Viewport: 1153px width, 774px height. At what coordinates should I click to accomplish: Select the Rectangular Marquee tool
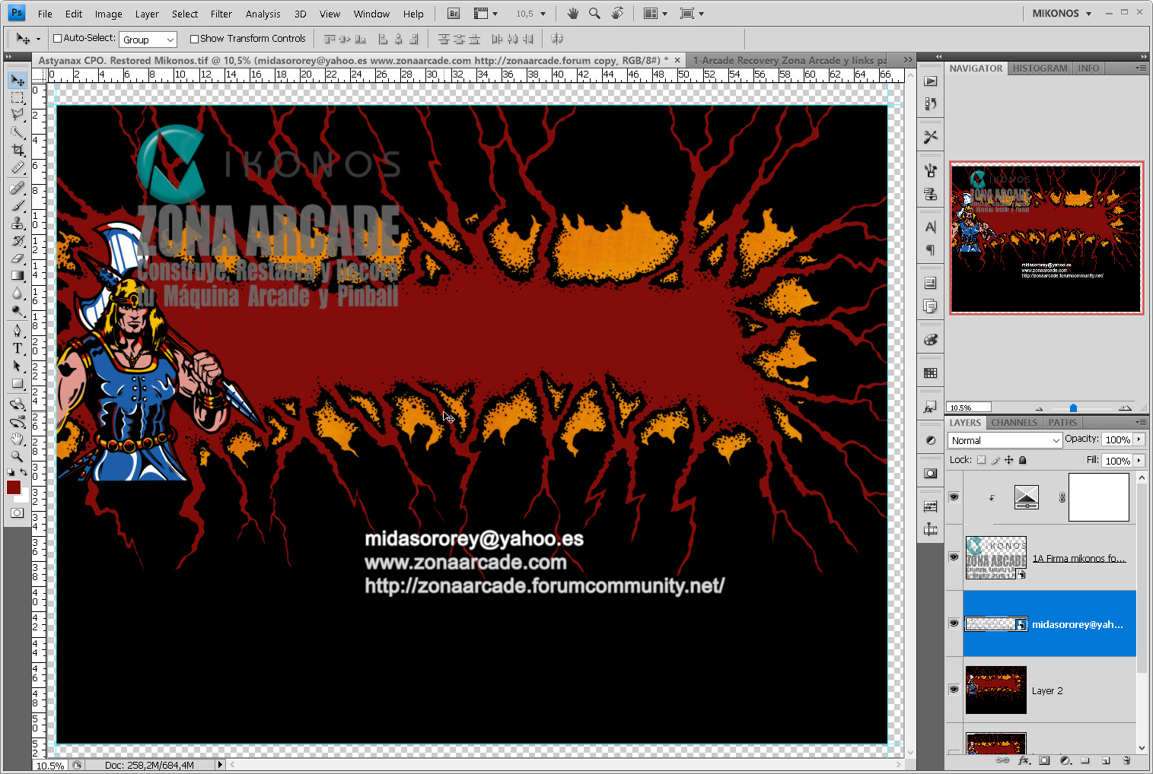click(18, 98)
